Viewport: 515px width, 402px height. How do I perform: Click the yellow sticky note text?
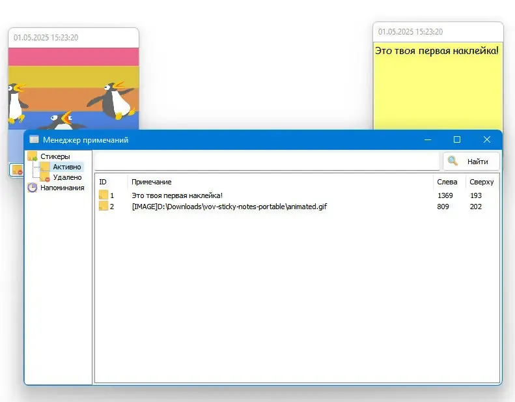436,51
